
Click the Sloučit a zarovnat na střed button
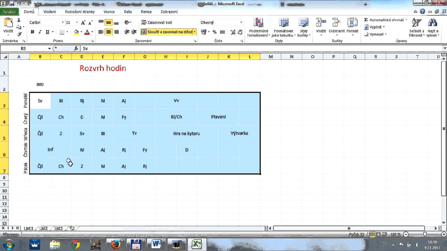pos(167,32)
